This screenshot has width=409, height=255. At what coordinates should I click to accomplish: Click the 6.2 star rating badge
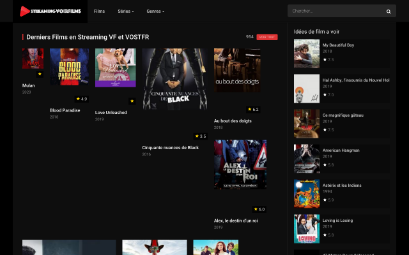point(253,109)
